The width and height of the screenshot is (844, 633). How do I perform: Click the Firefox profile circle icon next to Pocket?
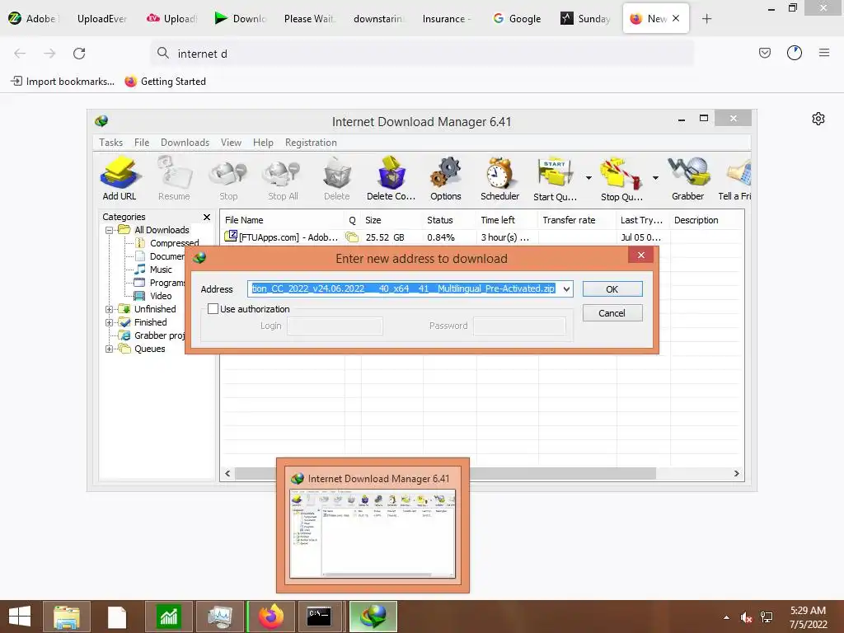[x=795, y=53]
